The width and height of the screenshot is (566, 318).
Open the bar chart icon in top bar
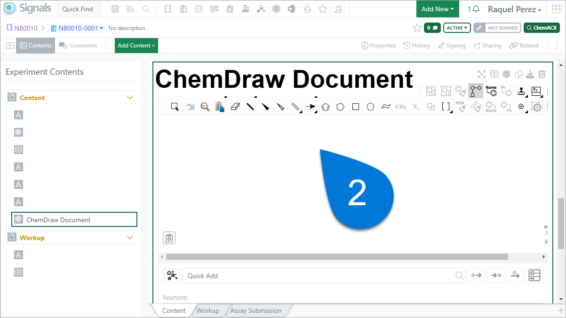131,9
